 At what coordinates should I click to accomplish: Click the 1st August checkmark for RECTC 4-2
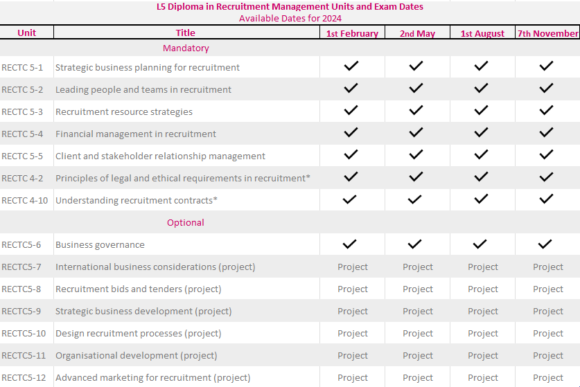click(x=481, y=177)
